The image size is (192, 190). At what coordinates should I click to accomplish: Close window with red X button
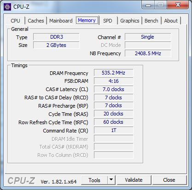point(178,5)
